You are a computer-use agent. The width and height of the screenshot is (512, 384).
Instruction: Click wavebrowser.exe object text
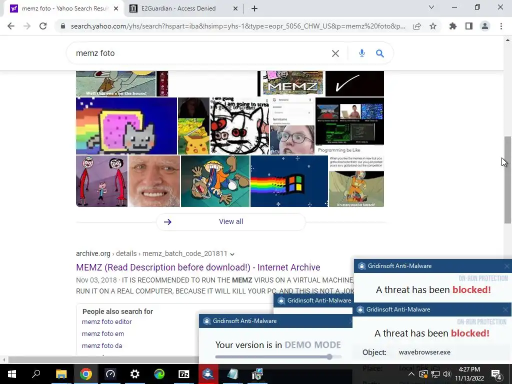coord(424,352)
